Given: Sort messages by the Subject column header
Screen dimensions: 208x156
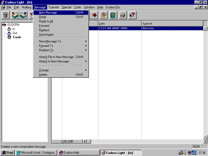Looking at the screenshot, I should point(172,23).
